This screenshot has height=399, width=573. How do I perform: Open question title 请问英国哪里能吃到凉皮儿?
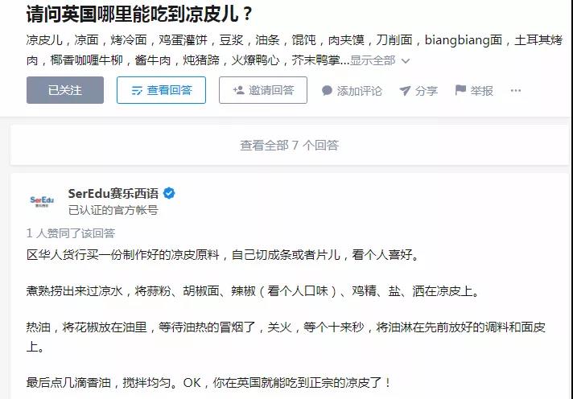[x=139, y=14]
